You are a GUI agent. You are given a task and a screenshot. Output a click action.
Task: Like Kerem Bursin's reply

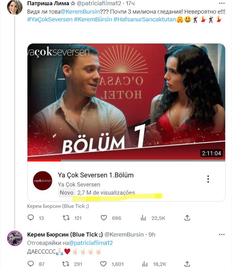point(104,264)
